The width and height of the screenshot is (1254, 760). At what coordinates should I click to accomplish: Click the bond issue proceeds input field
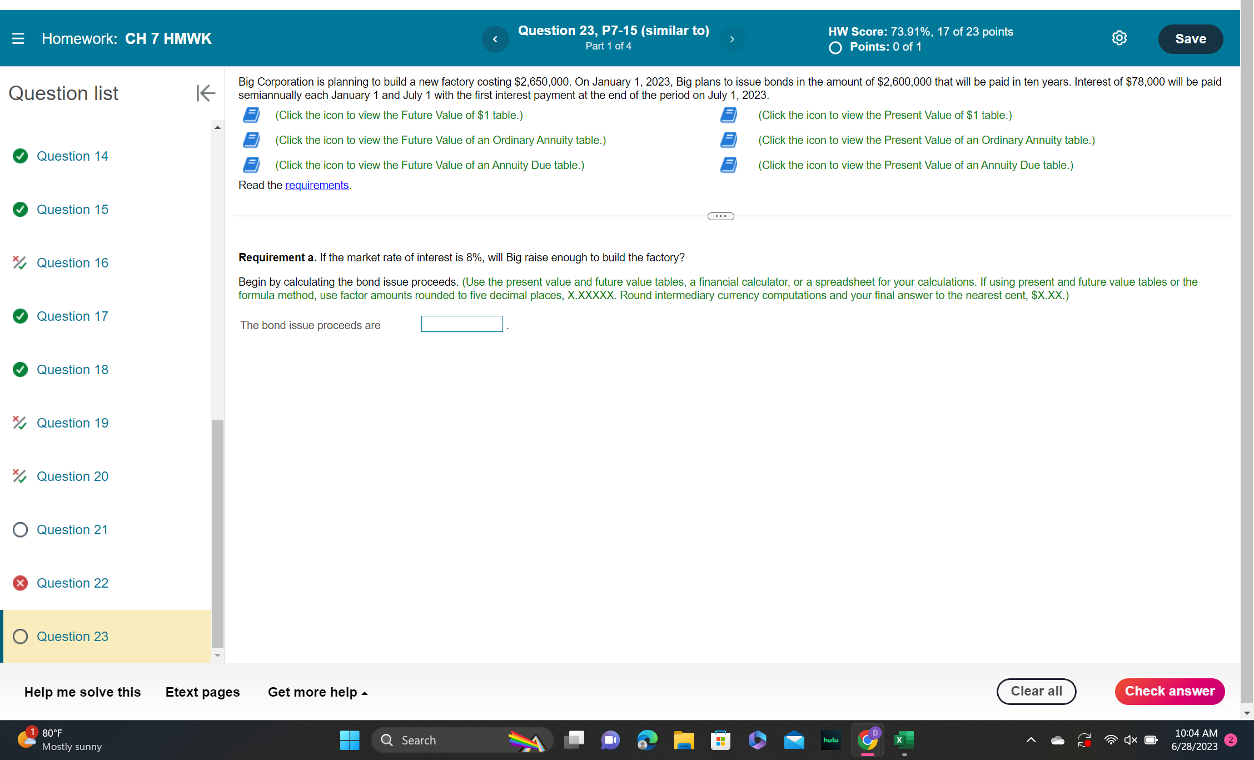tap(461, 324)
